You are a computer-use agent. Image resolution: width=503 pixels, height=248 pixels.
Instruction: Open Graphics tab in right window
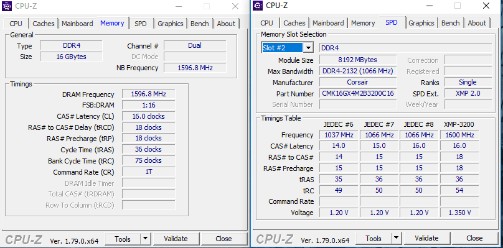pos(421,23)
